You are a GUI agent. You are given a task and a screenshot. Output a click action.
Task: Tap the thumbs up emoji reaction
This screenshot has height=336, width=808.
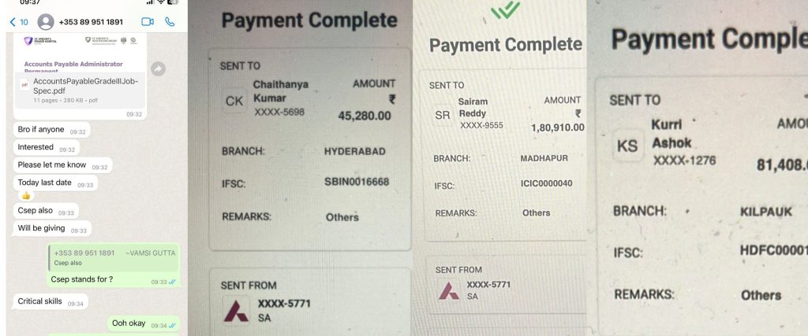pyautogui.click(x=25, y=195)
